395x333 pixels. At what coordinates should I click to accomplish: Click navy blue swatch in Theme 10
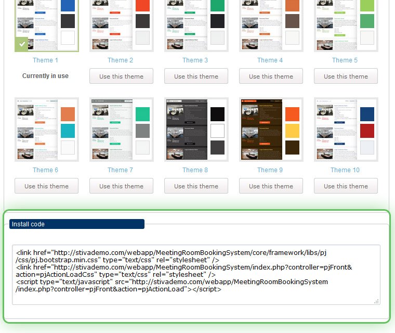[x=367, y=114]
